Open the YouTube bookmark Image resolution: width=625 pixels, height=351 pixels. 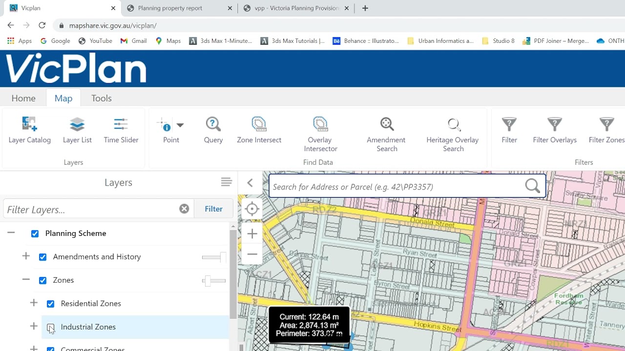point(95,41)
